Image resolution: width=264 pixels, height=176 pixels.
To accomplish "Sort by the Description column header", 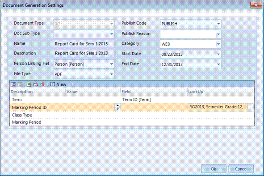I will tap(38, 92).
